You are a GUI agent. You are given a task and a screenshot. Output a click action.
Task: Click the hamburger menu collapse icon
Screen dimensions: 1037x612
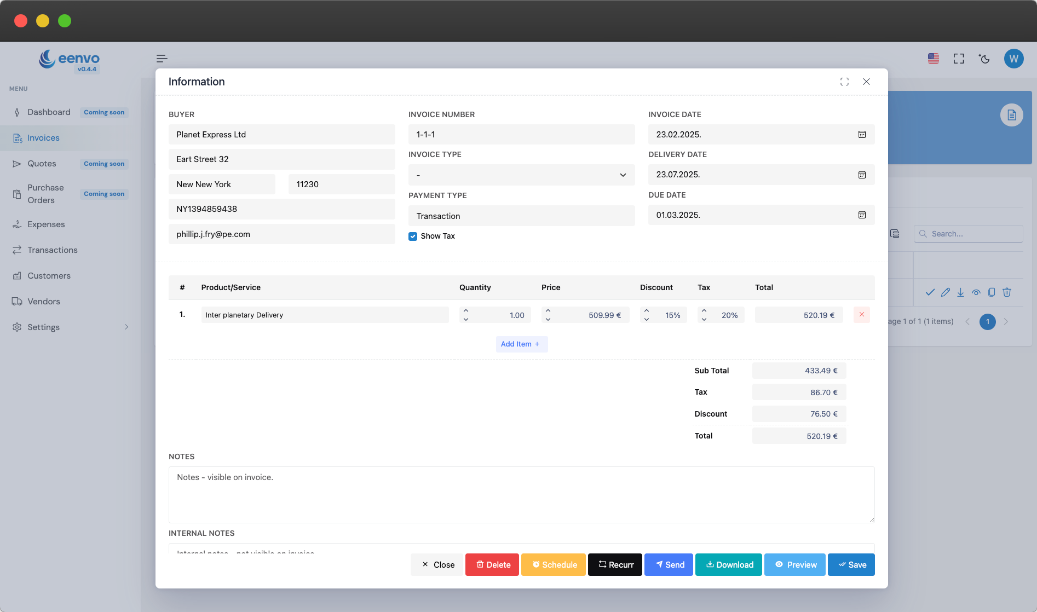(x=162, y=59)
